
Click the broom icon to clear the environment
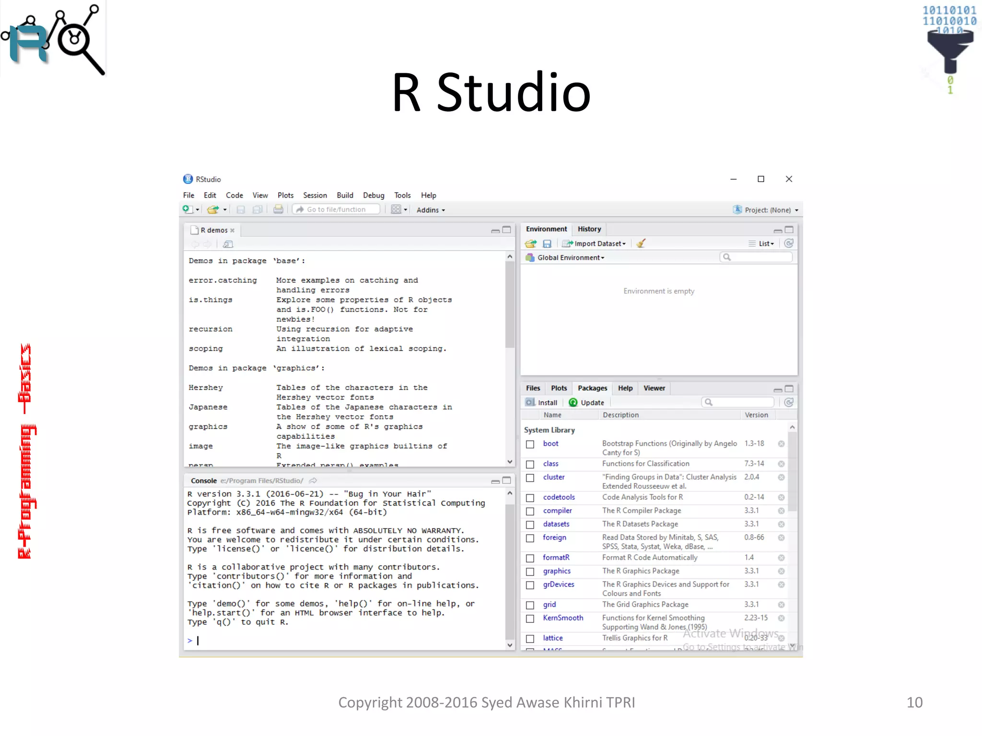(641, 243)
